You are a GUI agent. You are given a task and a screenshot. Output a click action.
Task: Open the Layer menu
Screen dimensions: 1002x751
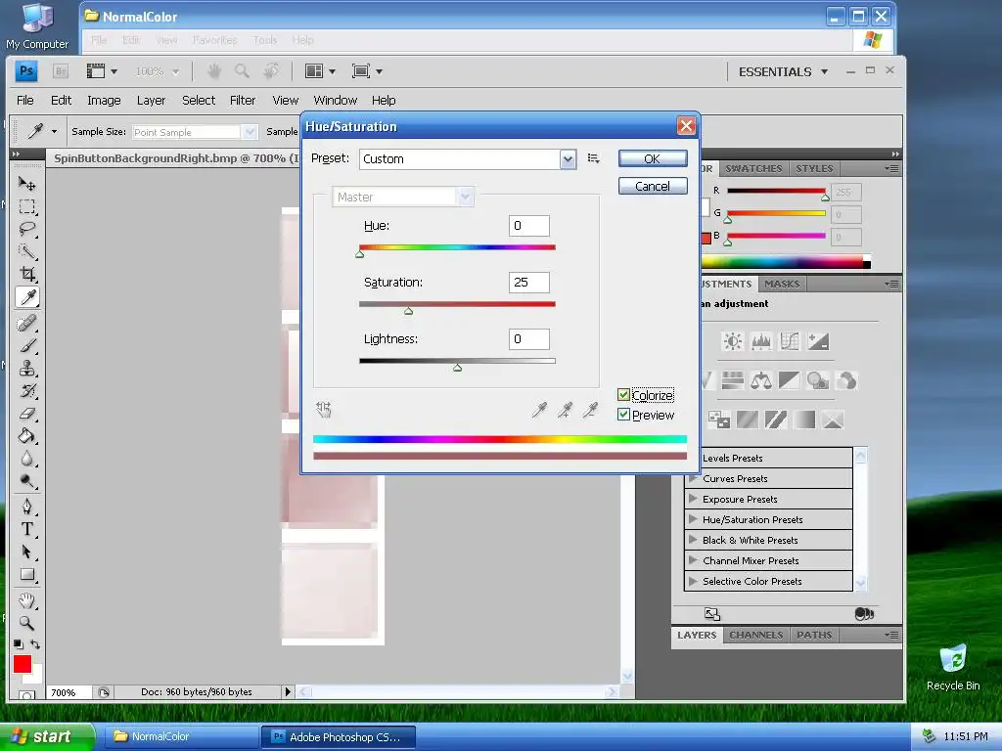(151, 101)
